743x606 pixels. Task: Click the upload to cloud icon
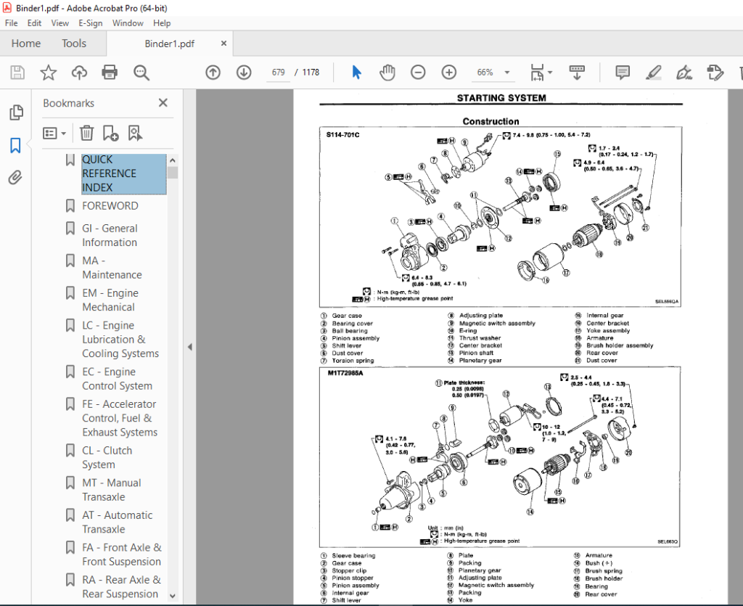point(79,73)
